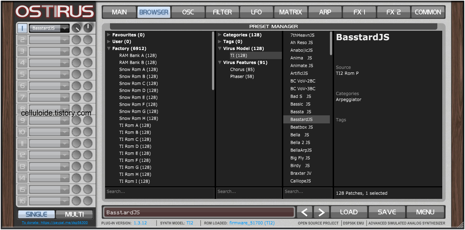This screenshot has width=465, height=230.
Task: Click the SAVE button
Action: click(387, 212)
